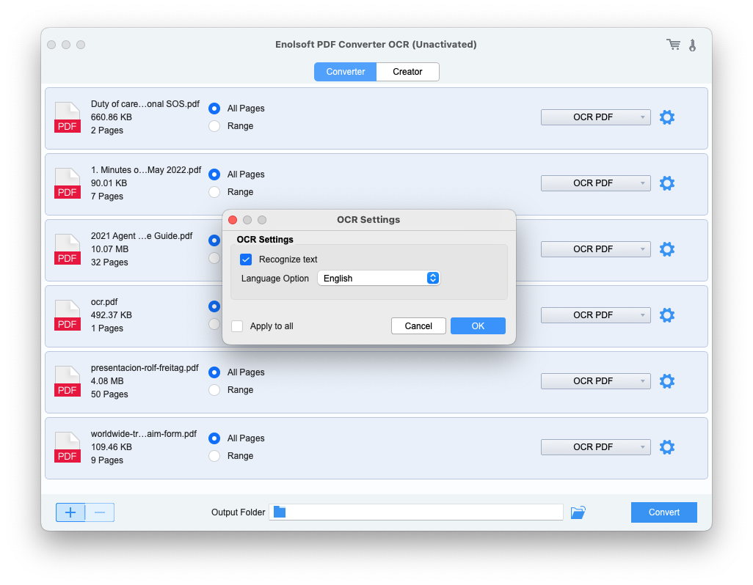The image size is (753, 585).
Task: Browse output folder with open-folder icon
Action: tap(578, 512)
